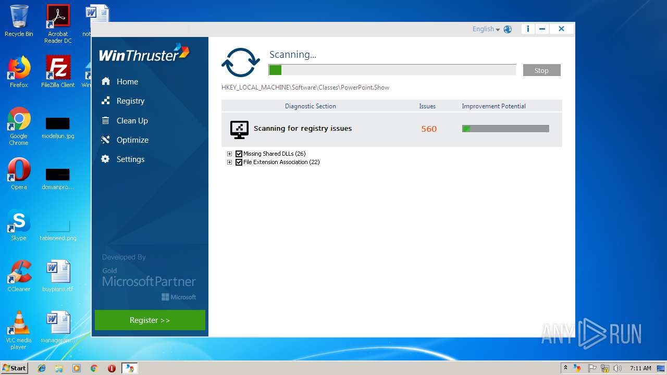
Task: Click the Optimize wrench icon
Action: pyautogui.click(x=106, y=140)
